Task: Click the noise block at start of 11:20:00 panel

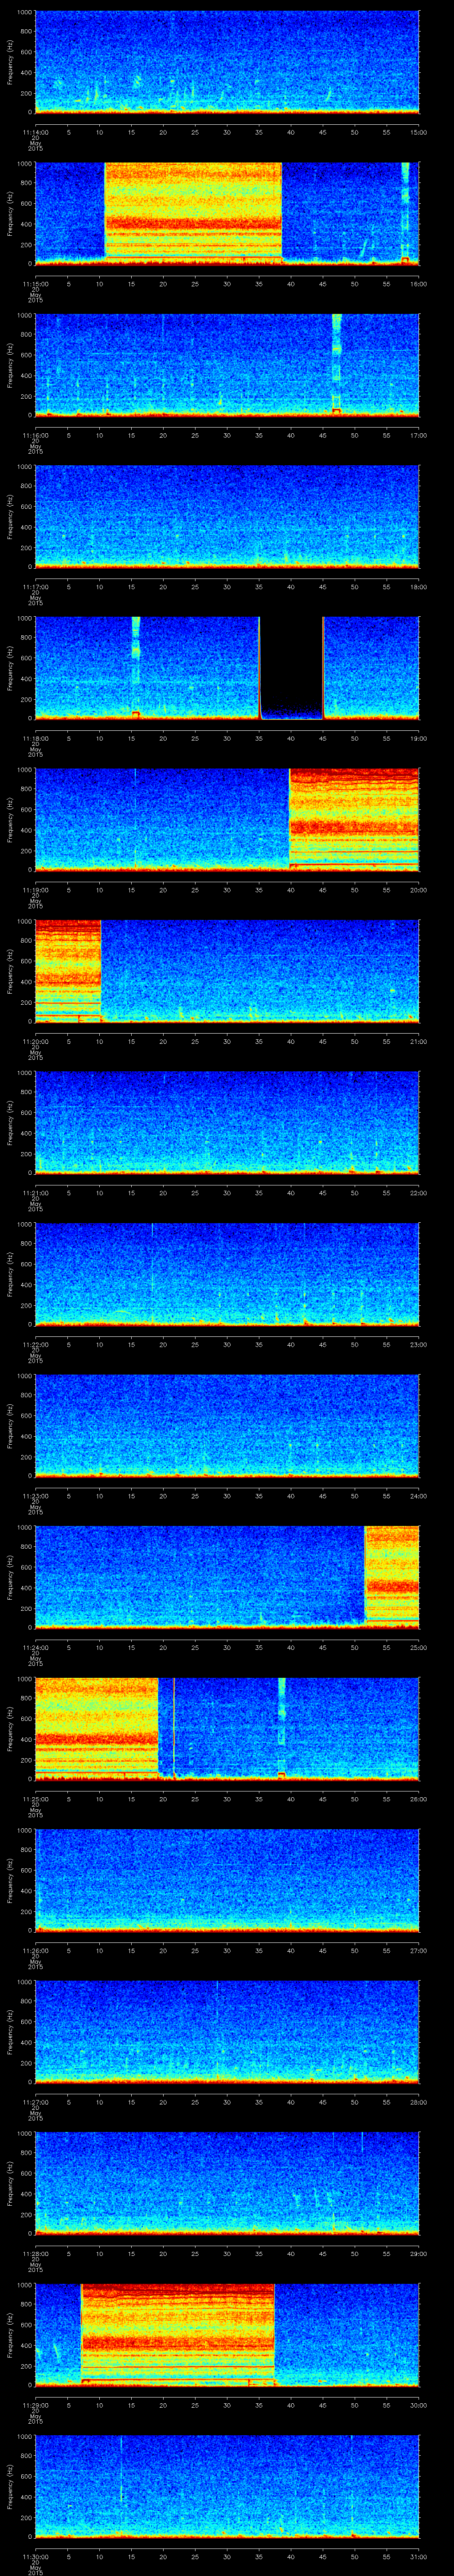Action: (x=68, y=971)
